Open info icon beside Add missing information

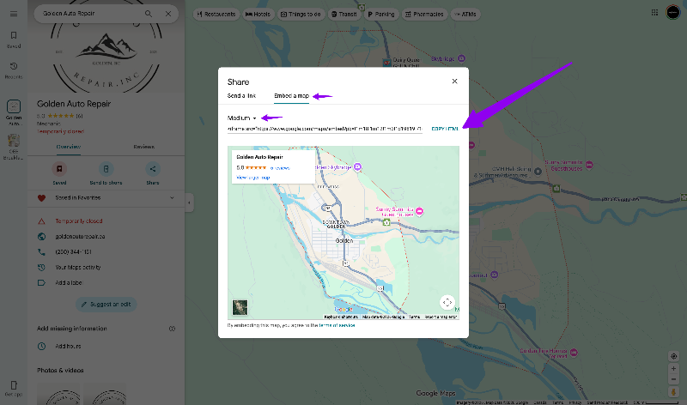[173, 329]
